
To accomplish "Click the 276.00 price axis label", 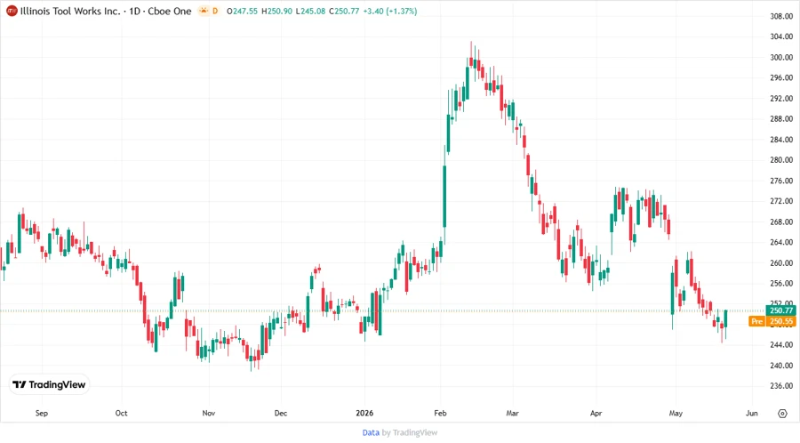I will point(781,181).
